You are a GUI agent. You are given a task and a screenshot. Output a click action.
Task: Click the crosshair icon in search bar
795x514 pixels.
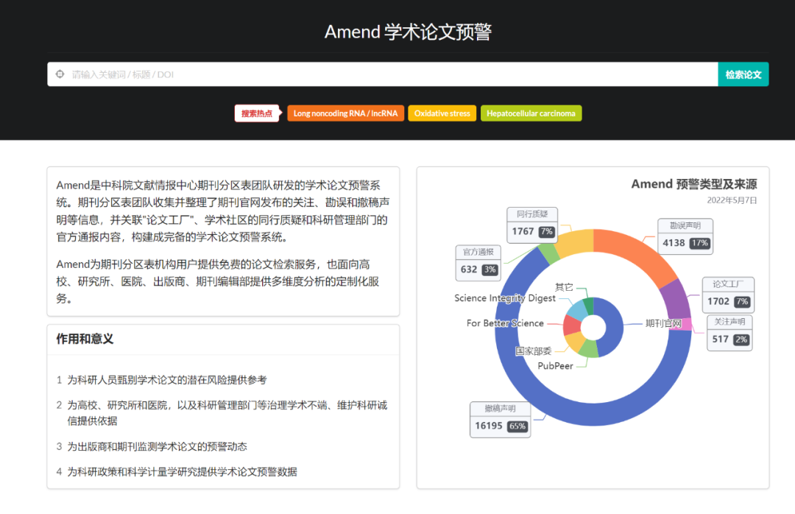click(60, 74)
